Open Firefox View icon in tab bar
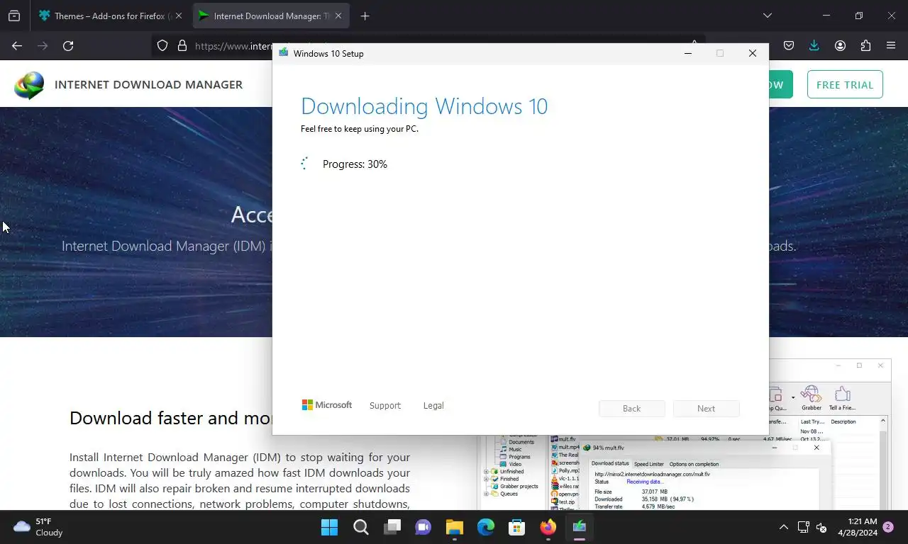The width and height of the screenshot is (908, 544). tap(14, 16)
